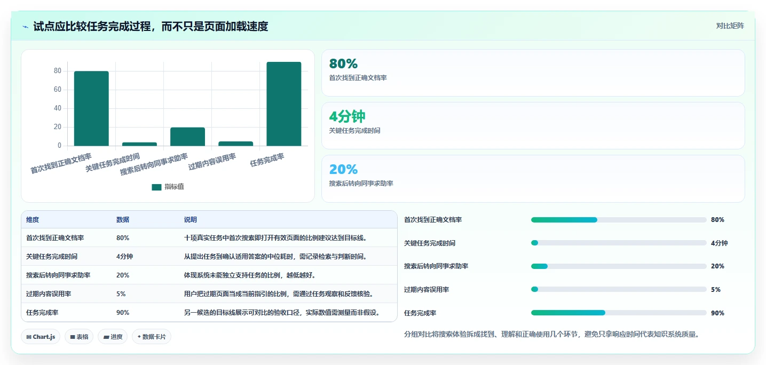
Task: Click the footnote starting 分组对比将搜索体验
Action: click(551, 335)
